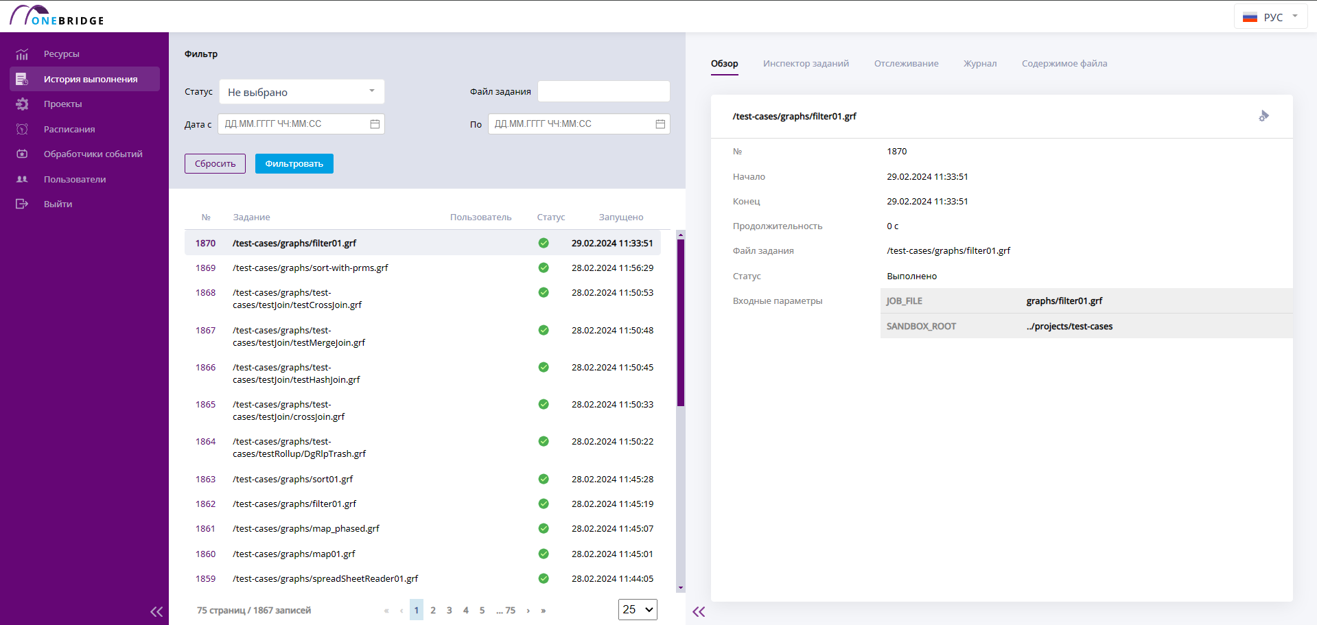1317x625 pixels.
Task: Click the rerun job icon in overview header
Action: pos(1263,116)
